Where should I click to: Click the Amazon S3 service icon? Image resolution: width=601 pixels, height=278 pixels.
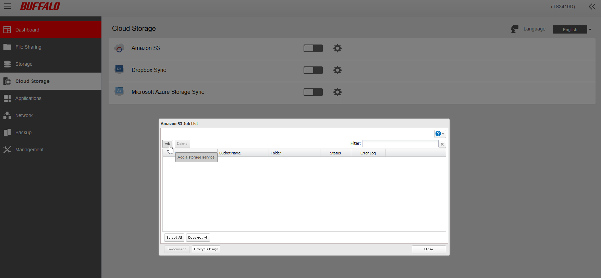click(119, 48)
